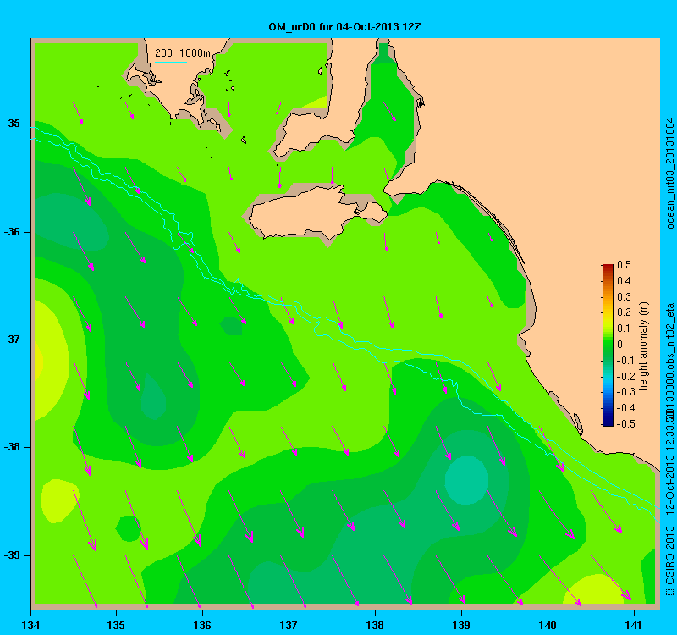677x635 pixels.
Task: Click latitude label '-38'
Action: coord(12,448)
